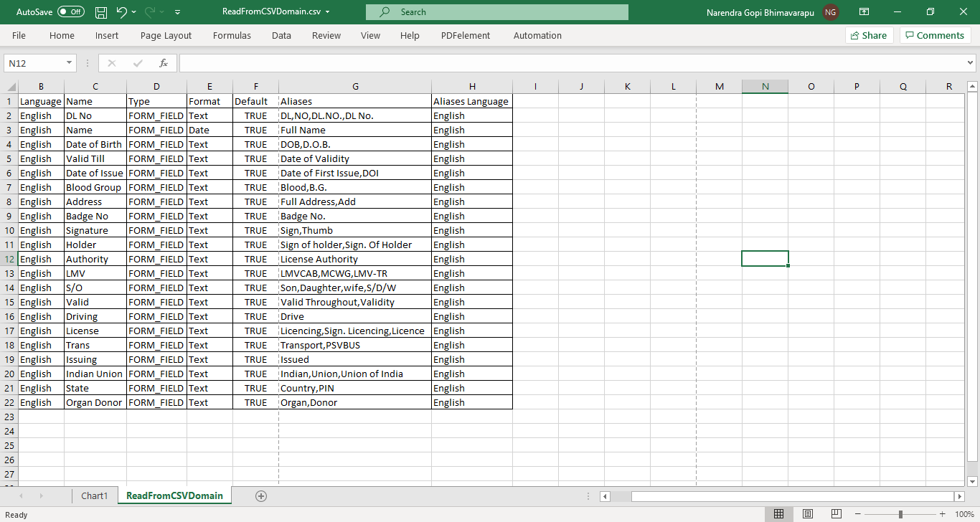
Task: Click the Undo arrow icon
Action: [121, 12]
